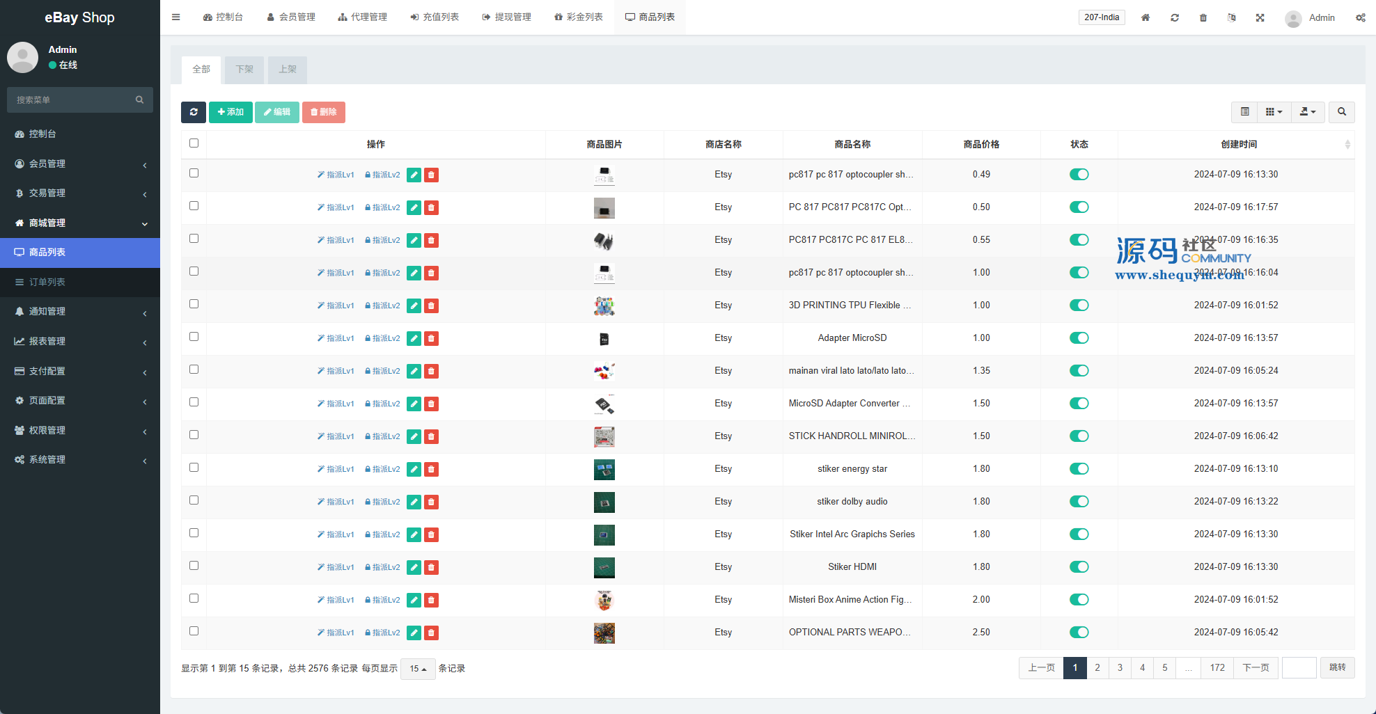Click the table search magnifier icon
Image resolution: width=1376 pixels, height=714 pixels.
pos(1341,112)
